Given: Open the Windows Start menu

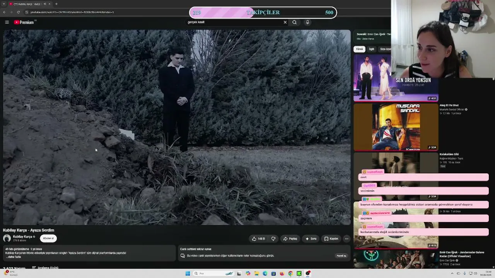Looking at the screenshot, I should tap(188, 273).
